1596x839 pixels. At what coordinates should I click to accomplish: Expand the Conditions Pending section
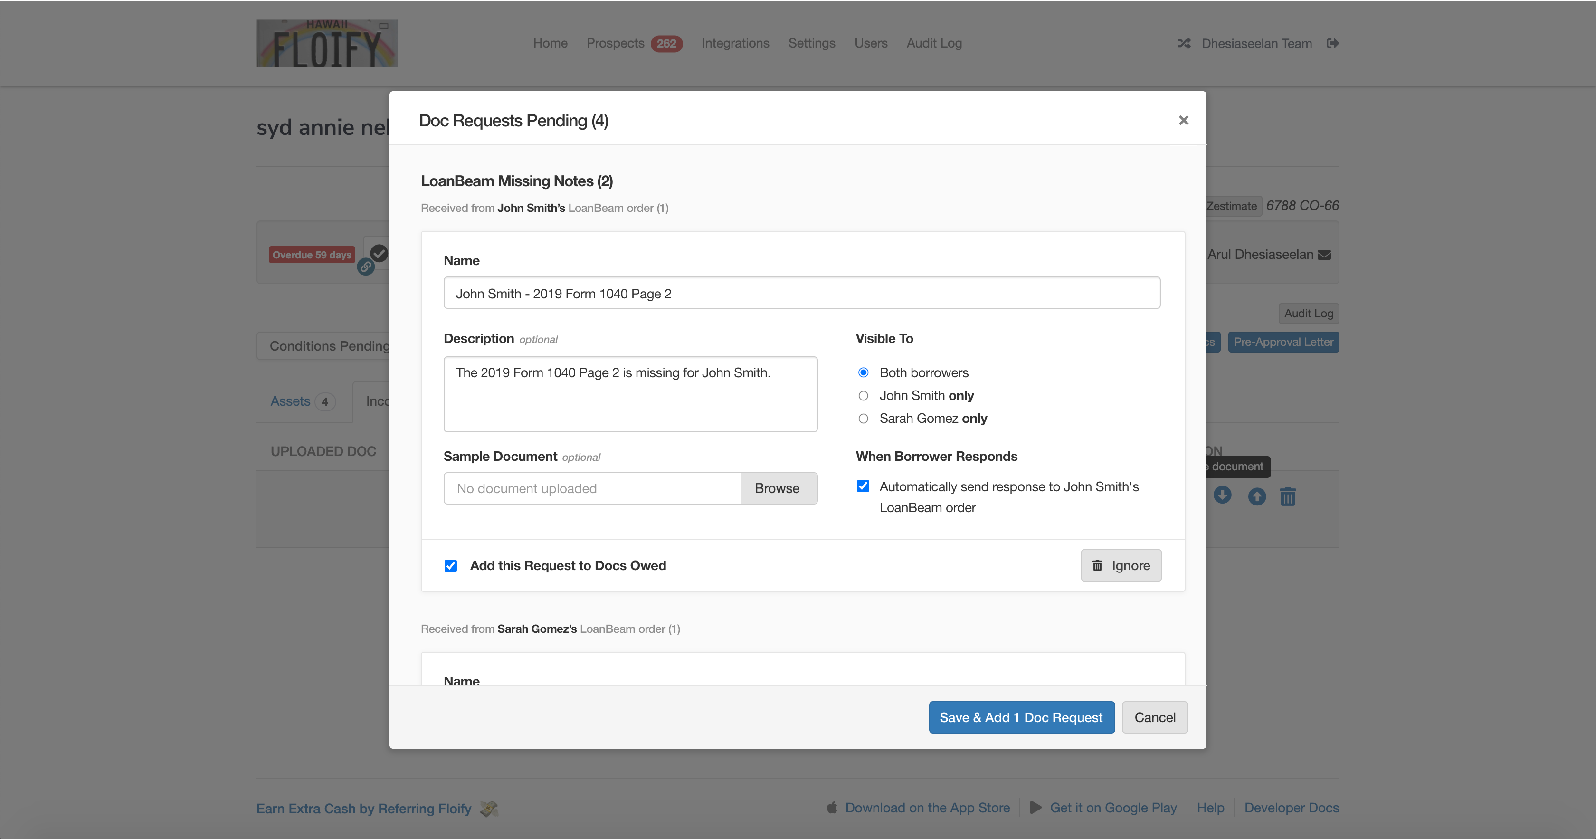point(328,345)
